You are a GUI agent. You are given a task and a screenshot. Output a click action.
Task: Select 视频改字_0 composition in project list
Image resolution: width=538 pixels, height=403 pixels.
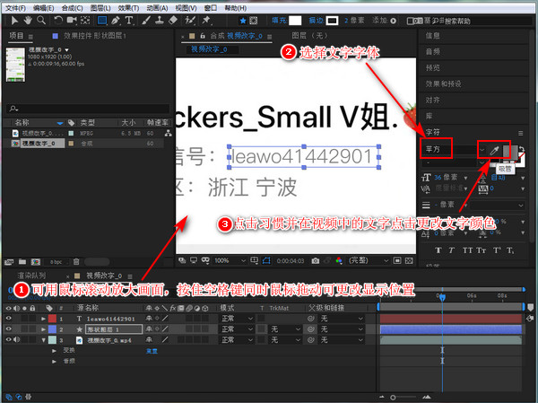(x=39, y=142)
